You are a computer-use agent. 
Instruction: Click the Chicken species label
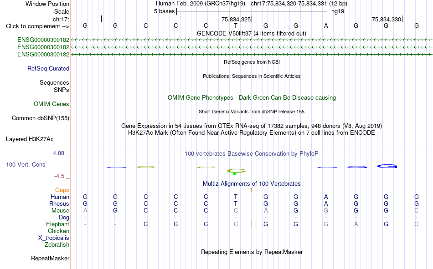[x=58, y=231]
